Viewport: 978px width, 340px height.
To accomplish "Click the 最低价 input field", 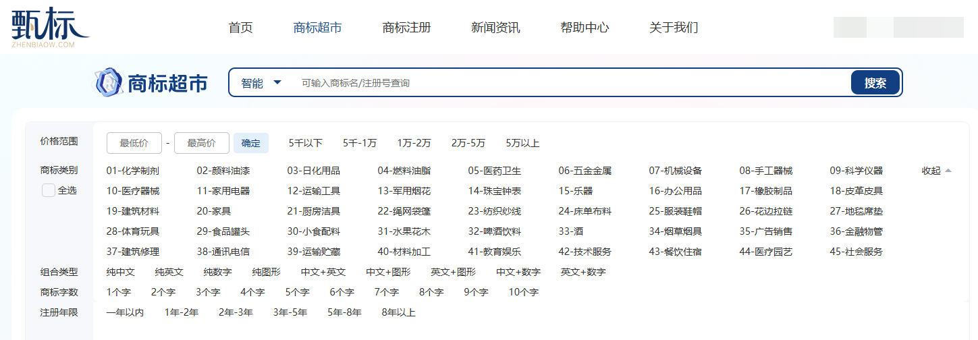I will point(134,143).
